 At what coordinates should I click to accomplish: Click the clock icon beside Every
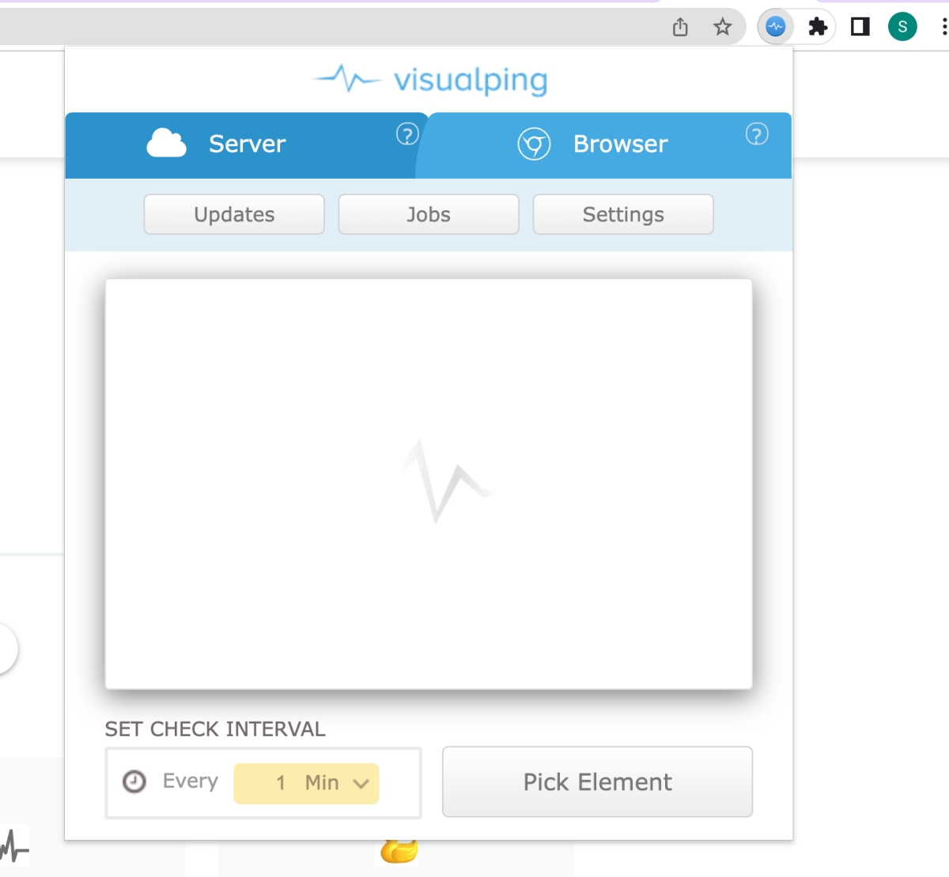pos(134,781)
